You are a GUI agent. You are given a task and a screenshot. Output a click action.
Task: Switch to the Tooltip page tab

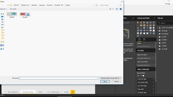[66, 92]
